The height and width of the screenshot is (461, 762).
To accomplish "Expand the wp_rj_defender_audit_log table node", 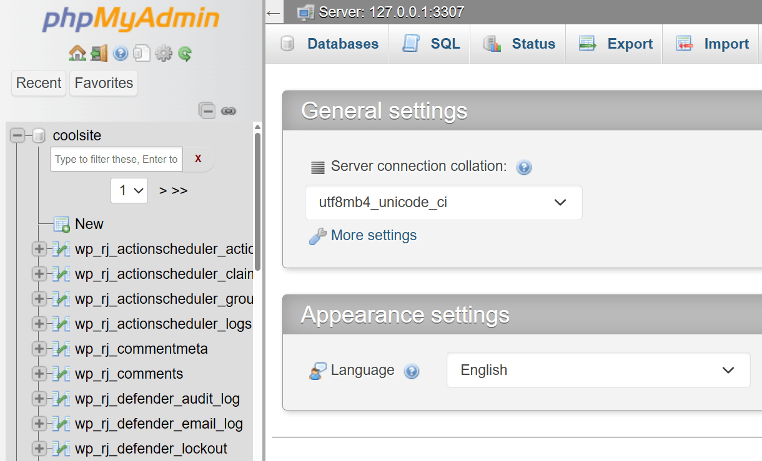I will pos(39,399).
